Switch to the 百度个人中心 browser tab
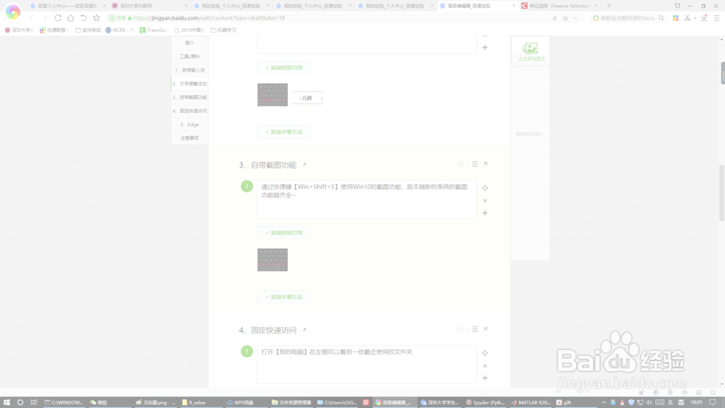This screenshot has width=725, height=408. coord(68,6)
